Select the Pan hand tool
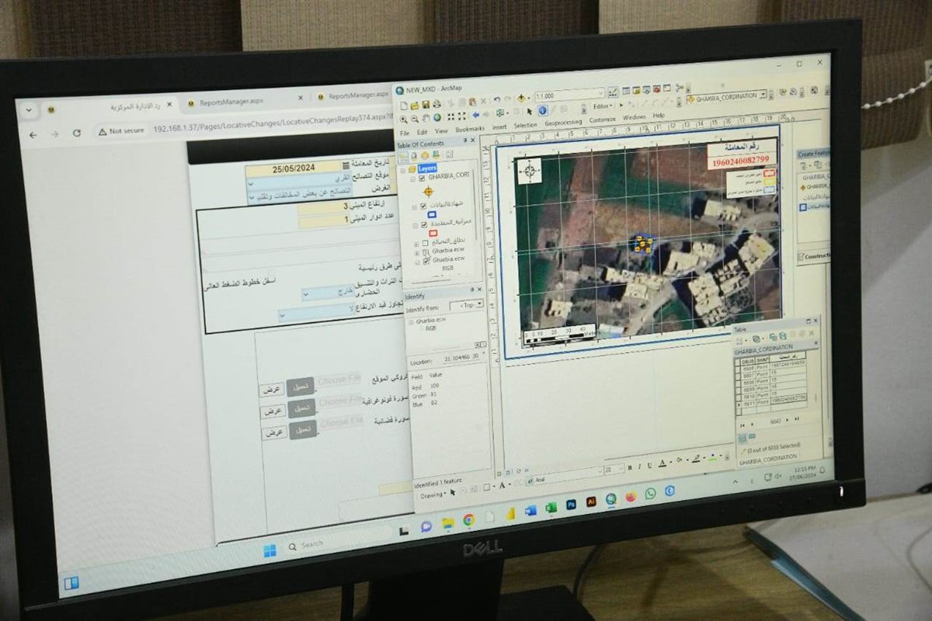 point(426,118)
